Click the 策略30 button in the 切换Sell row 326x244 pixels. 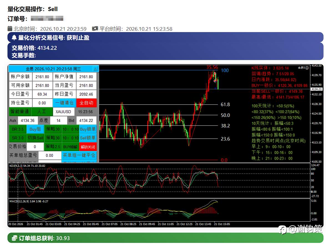pyautogui.click(x=53, y=138)
